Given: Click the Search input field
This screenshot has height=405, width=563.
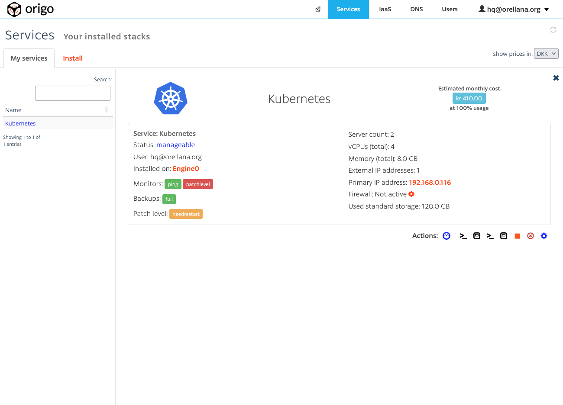Looking at the screenshot, I should coord(73,93).
